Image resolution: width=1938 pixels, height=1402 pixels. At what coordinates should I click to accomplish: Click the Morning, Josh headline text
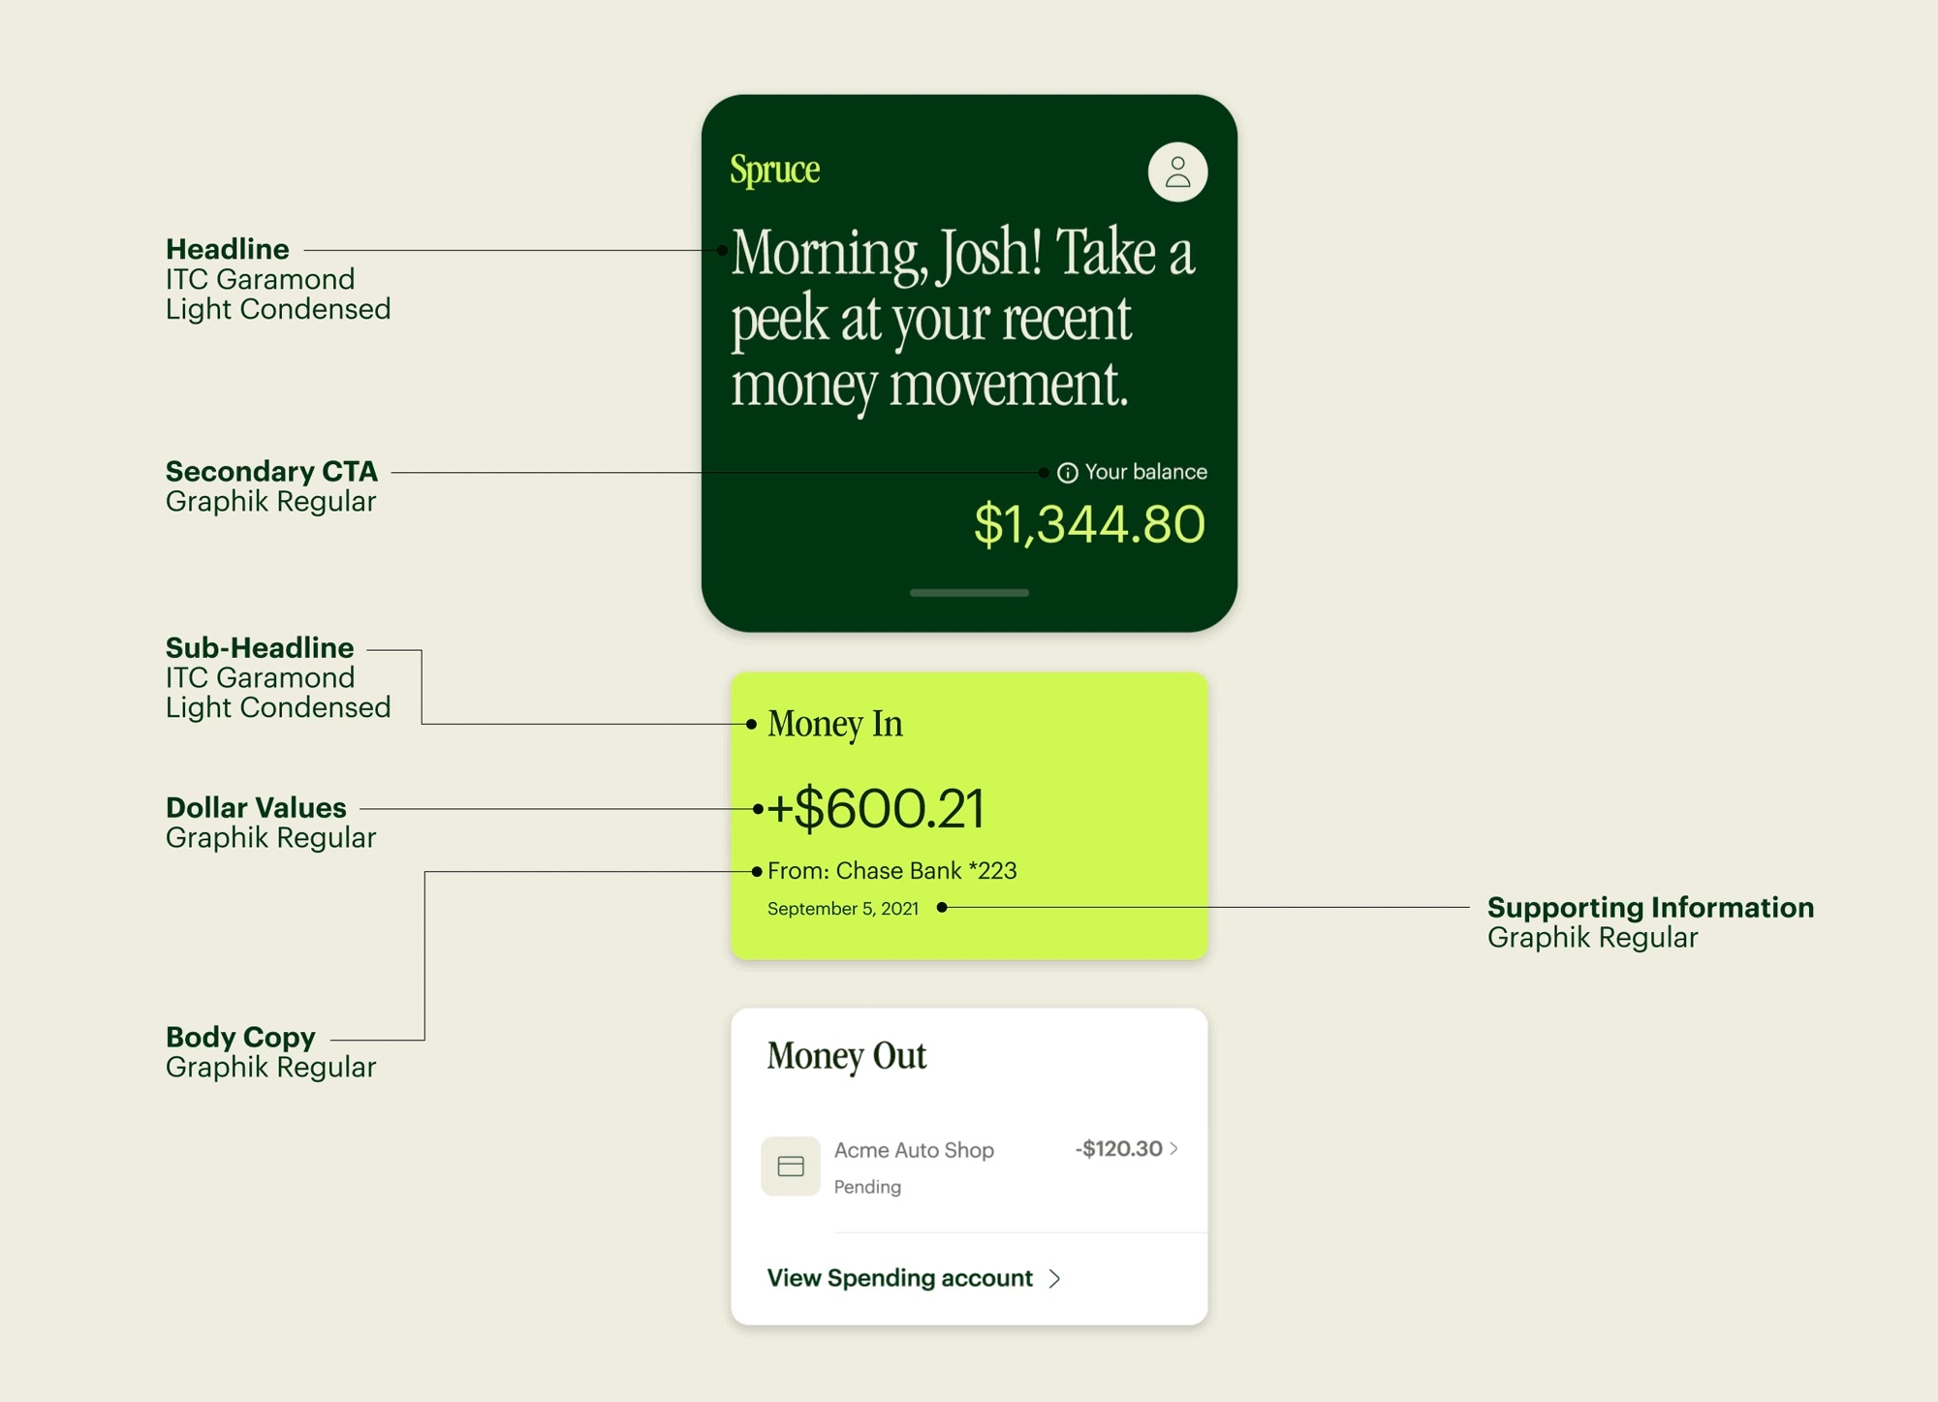(x=963, y=319)
